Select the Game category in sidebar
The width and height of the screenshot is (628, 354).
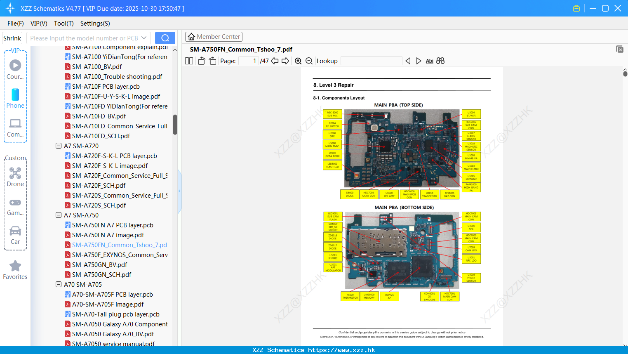coord(15,207)
